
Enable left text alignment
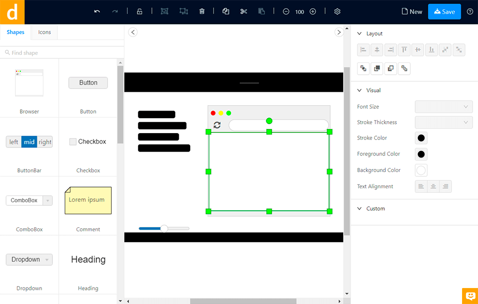421,186
